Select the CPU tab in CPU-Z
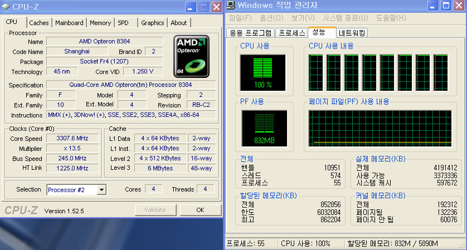 [x=12, y=22]
